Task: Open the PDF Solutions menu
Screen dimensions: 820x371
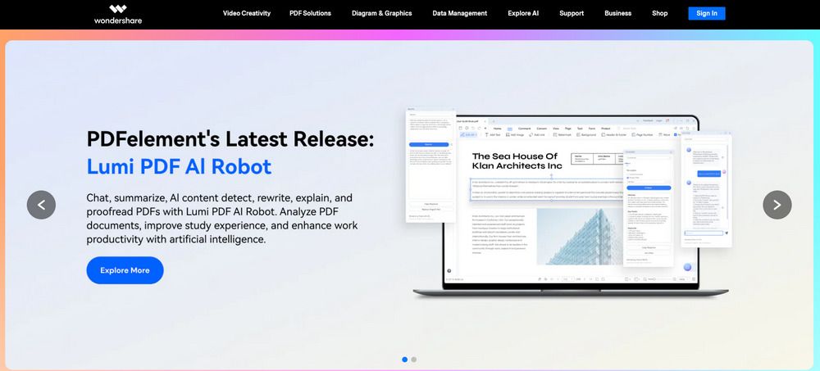Action: (x=310, y=13)
